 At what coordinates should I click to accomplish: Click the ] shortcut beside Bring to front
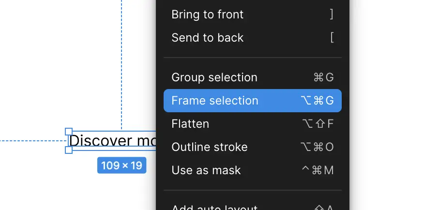[332, 15]
